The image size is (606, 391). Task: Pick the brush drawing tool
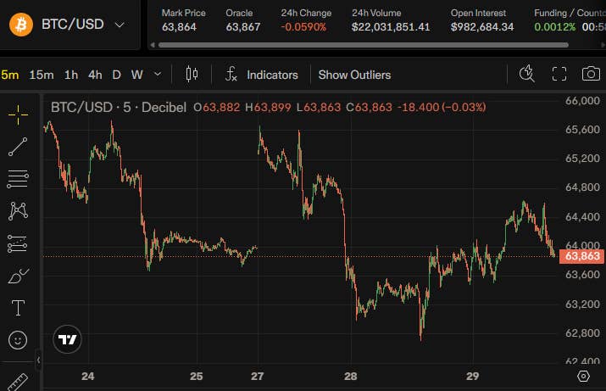pos(18,276)
